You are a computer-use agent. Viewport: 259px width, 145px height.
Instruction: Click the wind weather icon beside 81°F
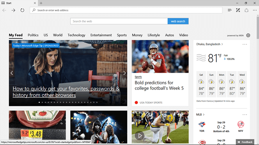point(201,58)
